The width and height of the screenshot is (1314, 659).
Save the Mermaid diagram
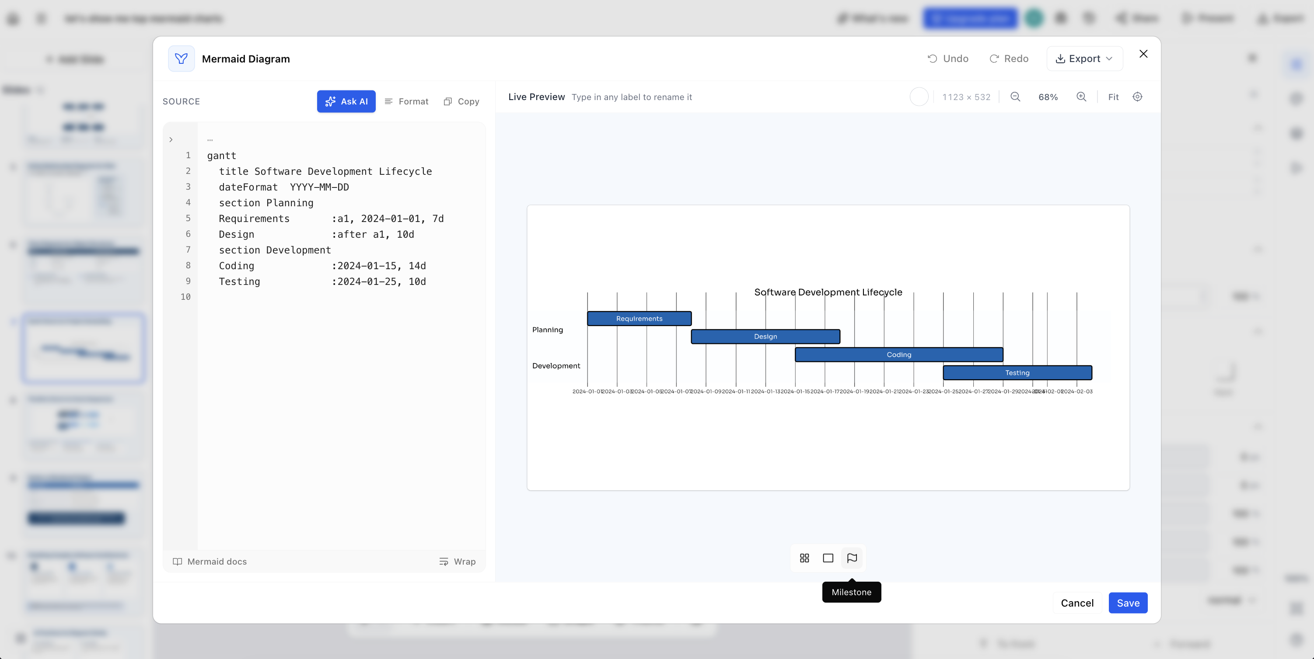1129,603
